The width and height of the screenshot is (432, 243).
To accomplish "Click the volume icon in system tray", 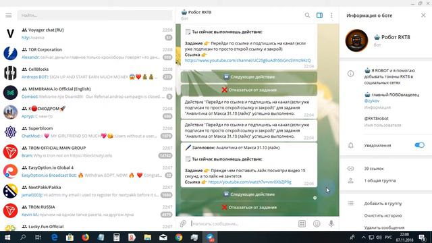I will coord(379,237).
